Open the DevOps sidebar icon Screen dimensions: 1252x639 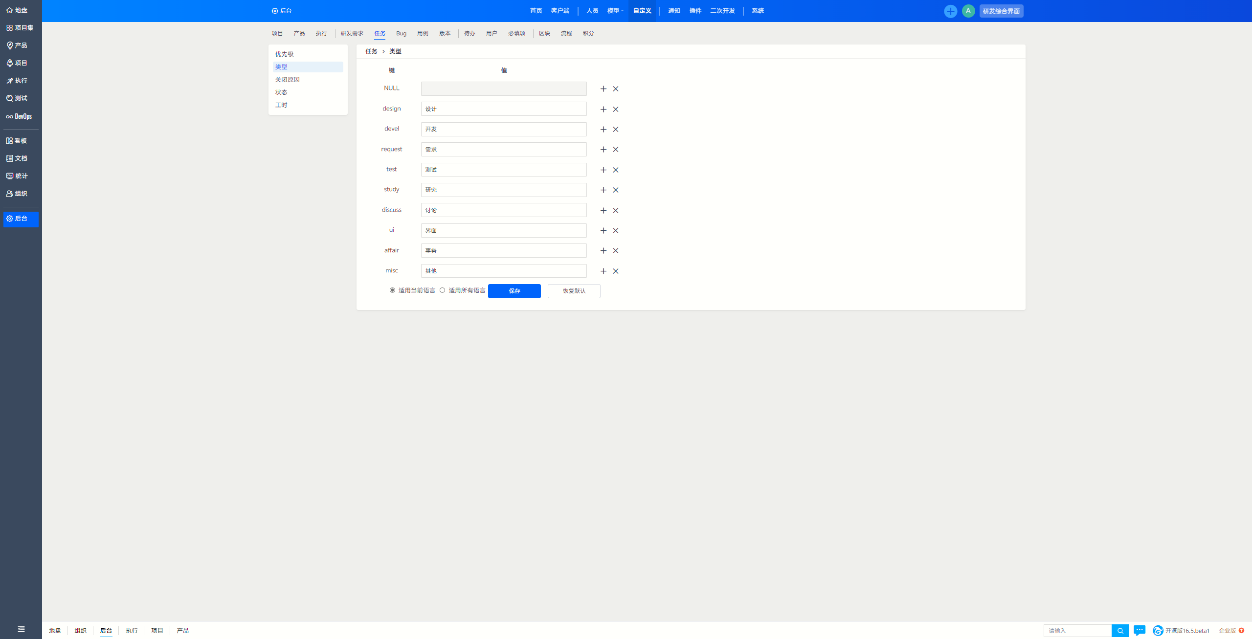coord(20,116)
